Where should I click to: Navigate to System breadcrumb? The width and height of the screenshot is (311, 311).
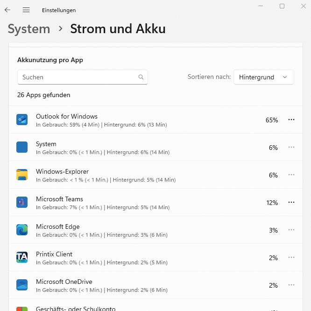(29, 29)
